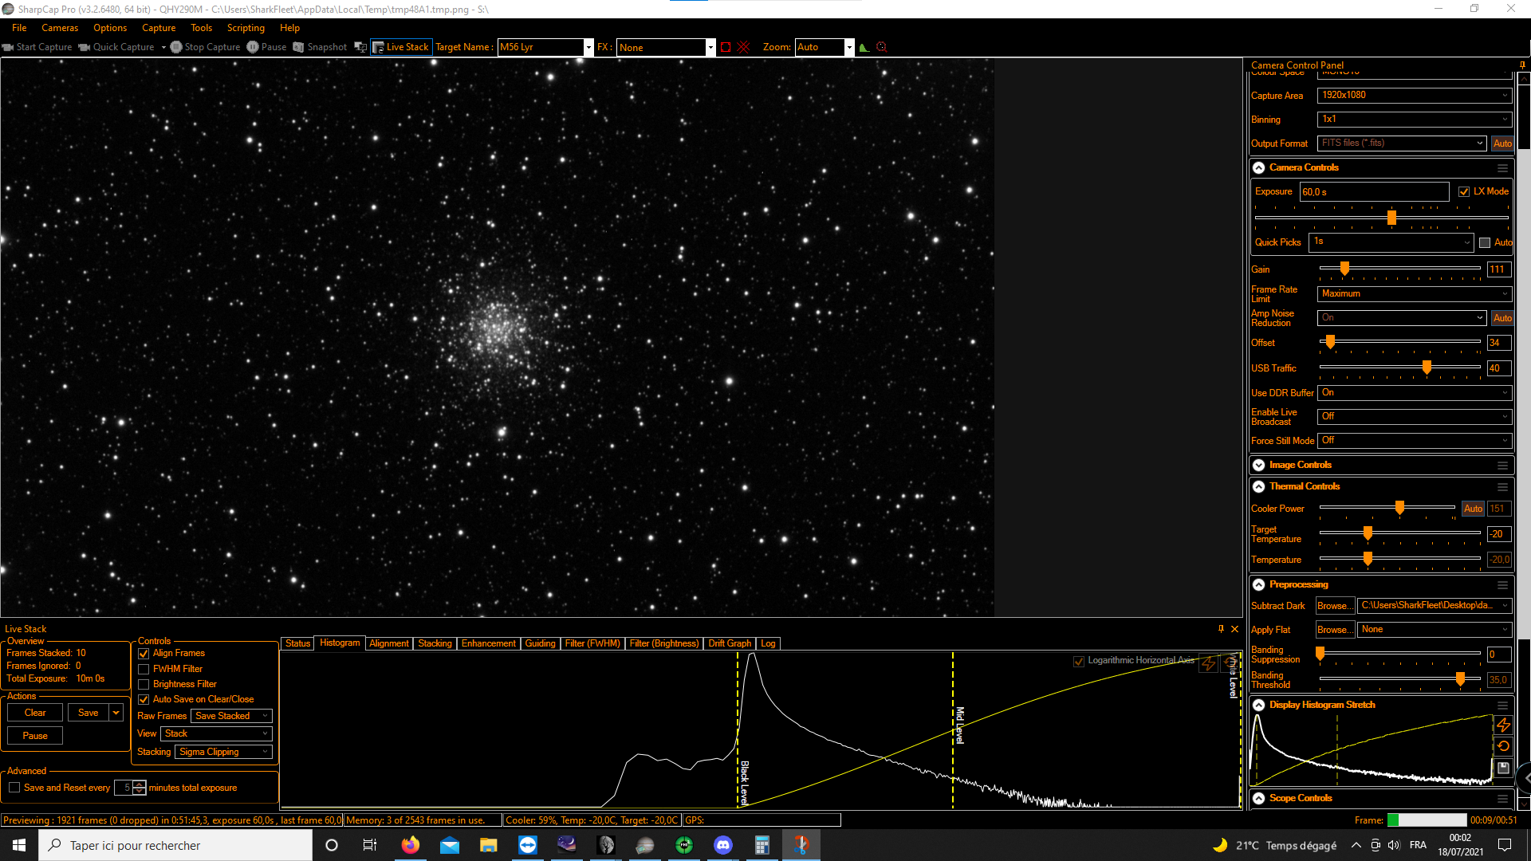Viewport: 1531px width, 861px height.
Task: Click reset icon in the Live Stack histogram
Action: tap(1229, 662)
